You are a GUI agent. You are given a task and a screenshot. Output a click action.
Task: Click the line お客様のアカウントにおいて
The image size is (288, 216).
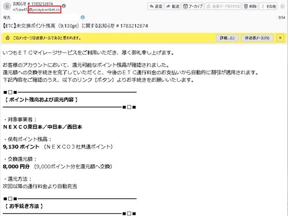coord(86,65)
